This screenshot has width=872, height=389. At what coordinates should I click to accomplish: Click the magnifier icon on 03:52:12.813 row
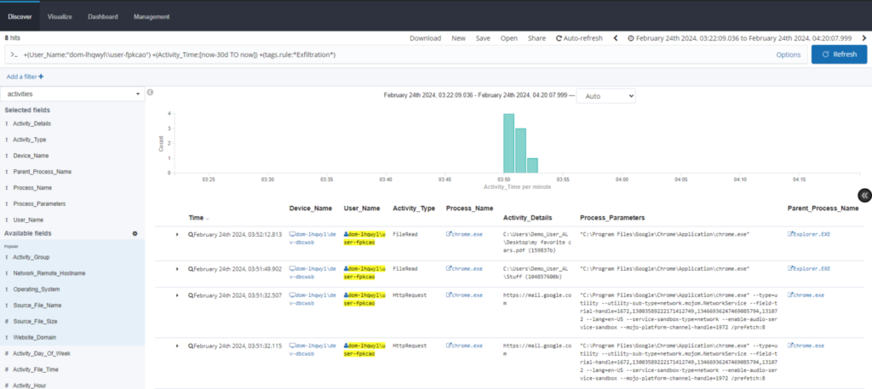pyautogui.click(x=191, y=233)
